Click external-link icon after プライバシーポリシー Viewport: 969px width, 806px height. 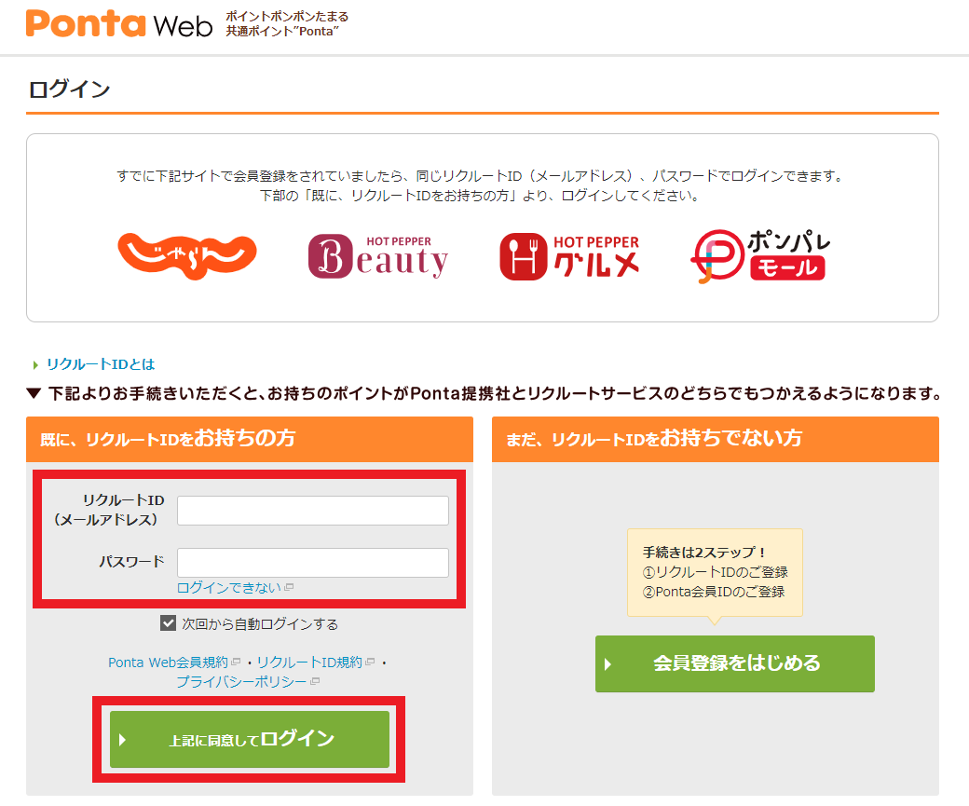pyautogui.click(x=315, y=682)
